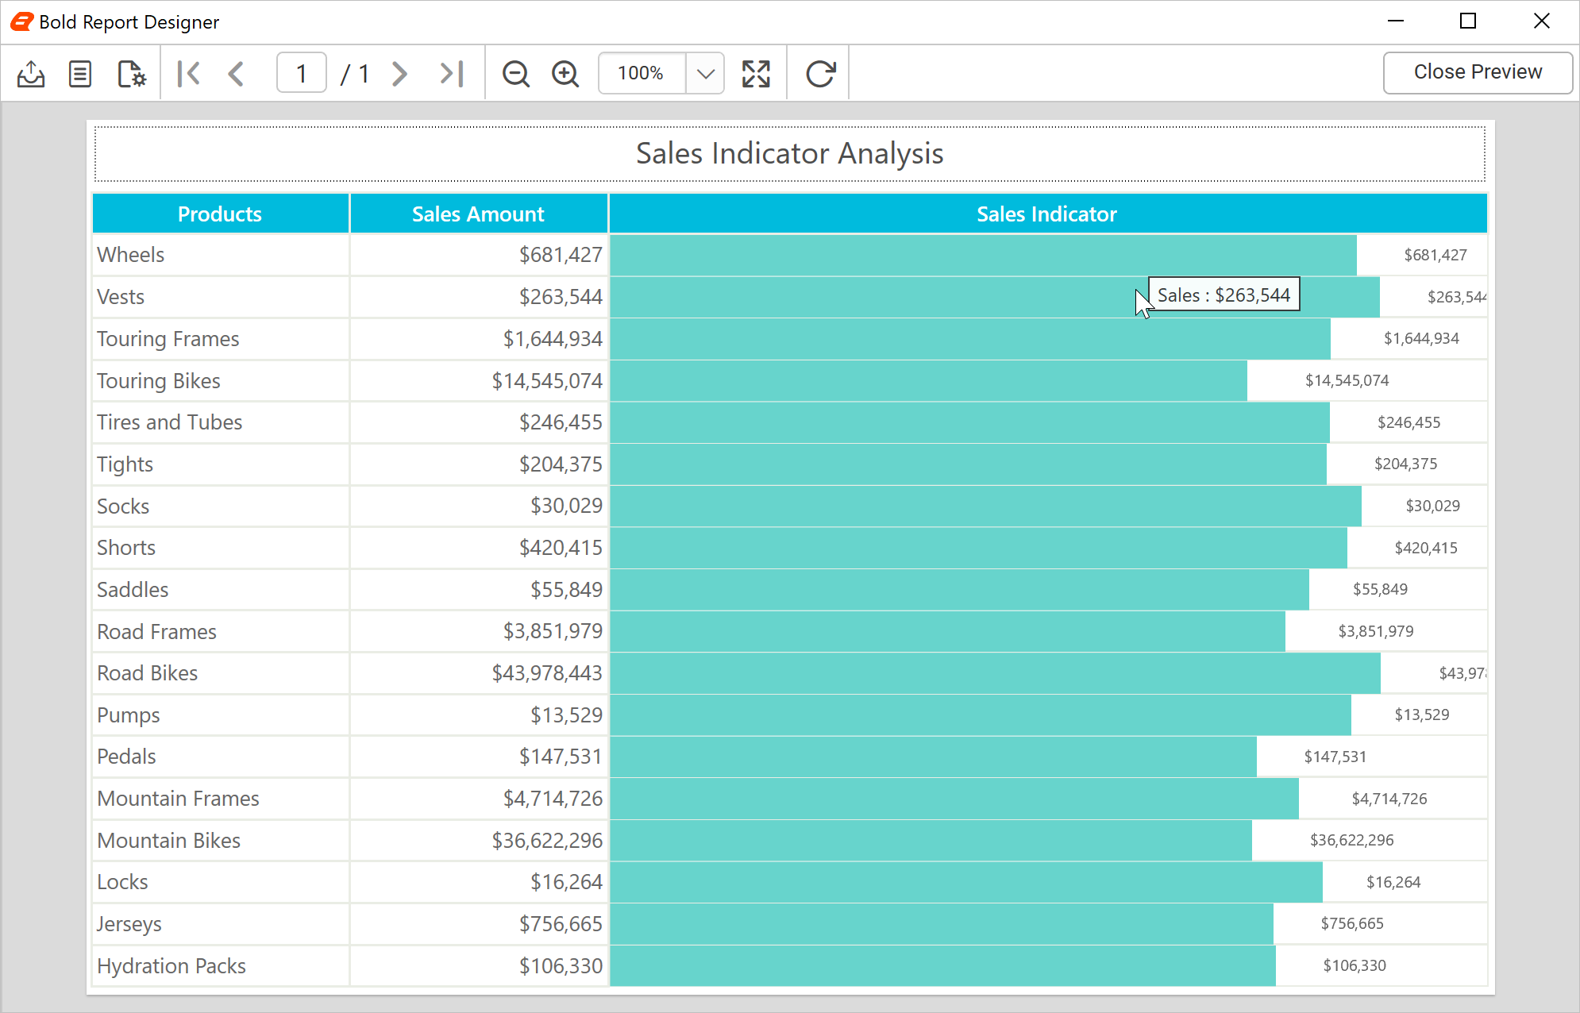Click the $4,714,726 sales amount cell
The image size is (1580, 1013).
tap(479, 799)
